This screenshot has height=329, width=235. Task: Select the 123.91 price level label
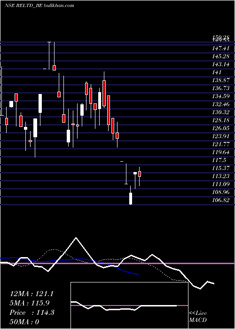[x=221, y=136]
